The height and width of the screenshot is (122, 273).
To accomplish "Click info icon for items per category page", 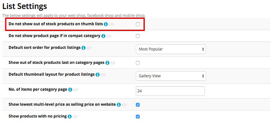I will 70,90.
